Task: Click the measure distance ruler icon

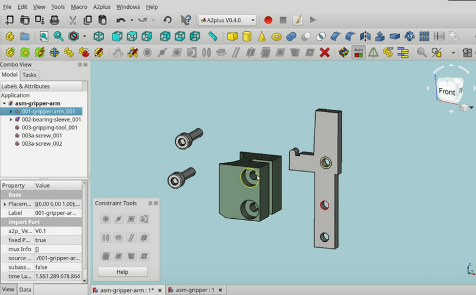Action: [213, 37]
